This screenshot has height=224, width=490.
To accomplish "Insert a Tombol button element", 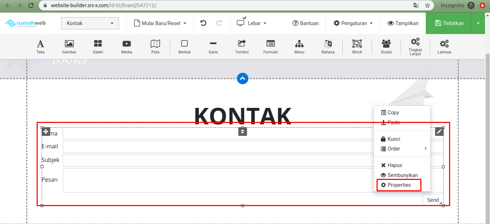I will pyautogui.click(x=242, y=47).
